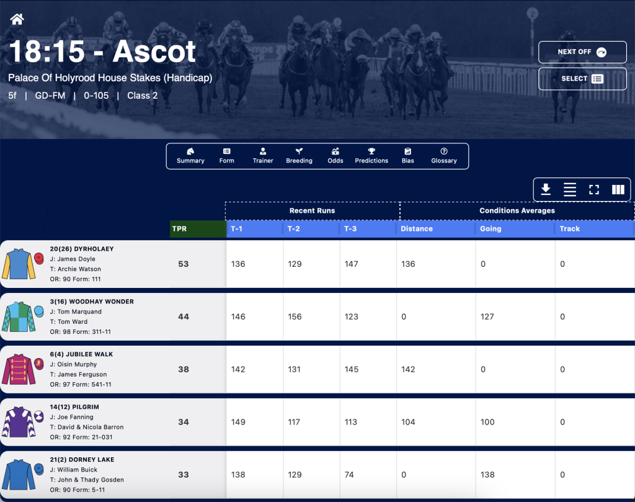Go to the home icon
635x502 pixels.
[x=17, y=19]
